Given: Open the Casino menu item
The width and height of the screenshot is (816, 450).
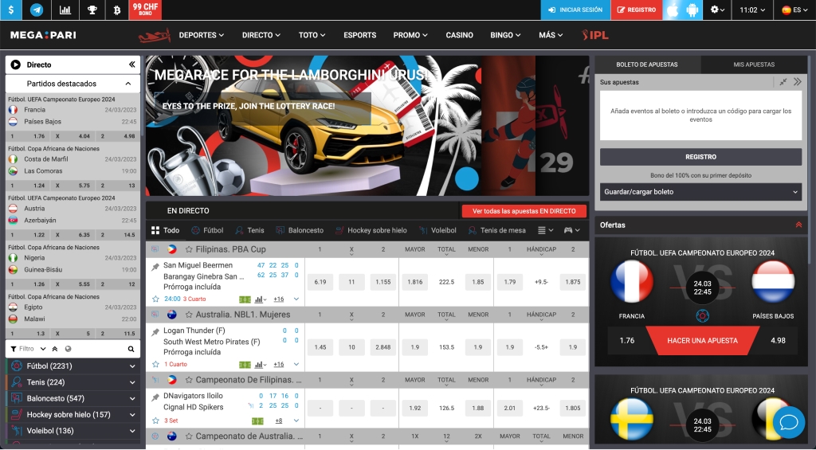Looking at the screenshot, I should click(x=459, y=35).
